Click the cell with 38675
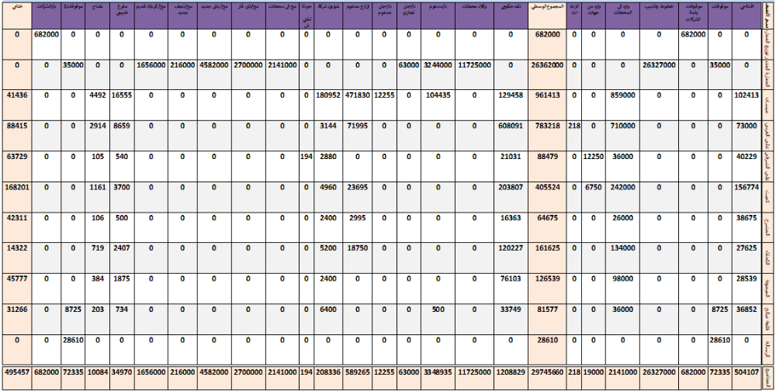This screenshot has width=776, height=391. [747, 227]
